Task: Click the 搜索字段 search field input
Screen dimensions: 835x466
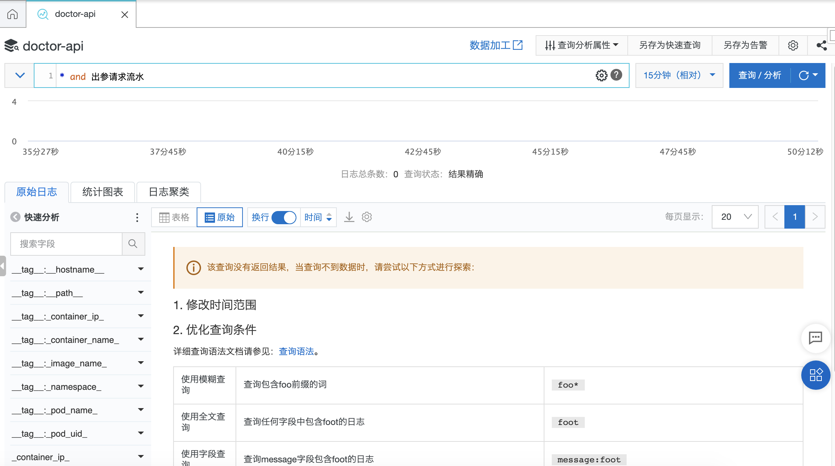Action: [66, 244]
